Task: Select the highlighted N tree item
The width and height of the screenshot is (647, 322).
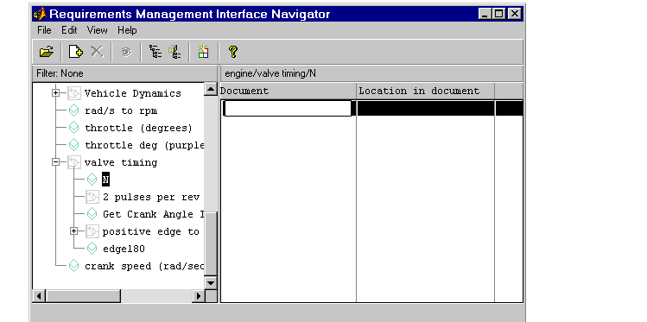Action: tap(105, 180)
